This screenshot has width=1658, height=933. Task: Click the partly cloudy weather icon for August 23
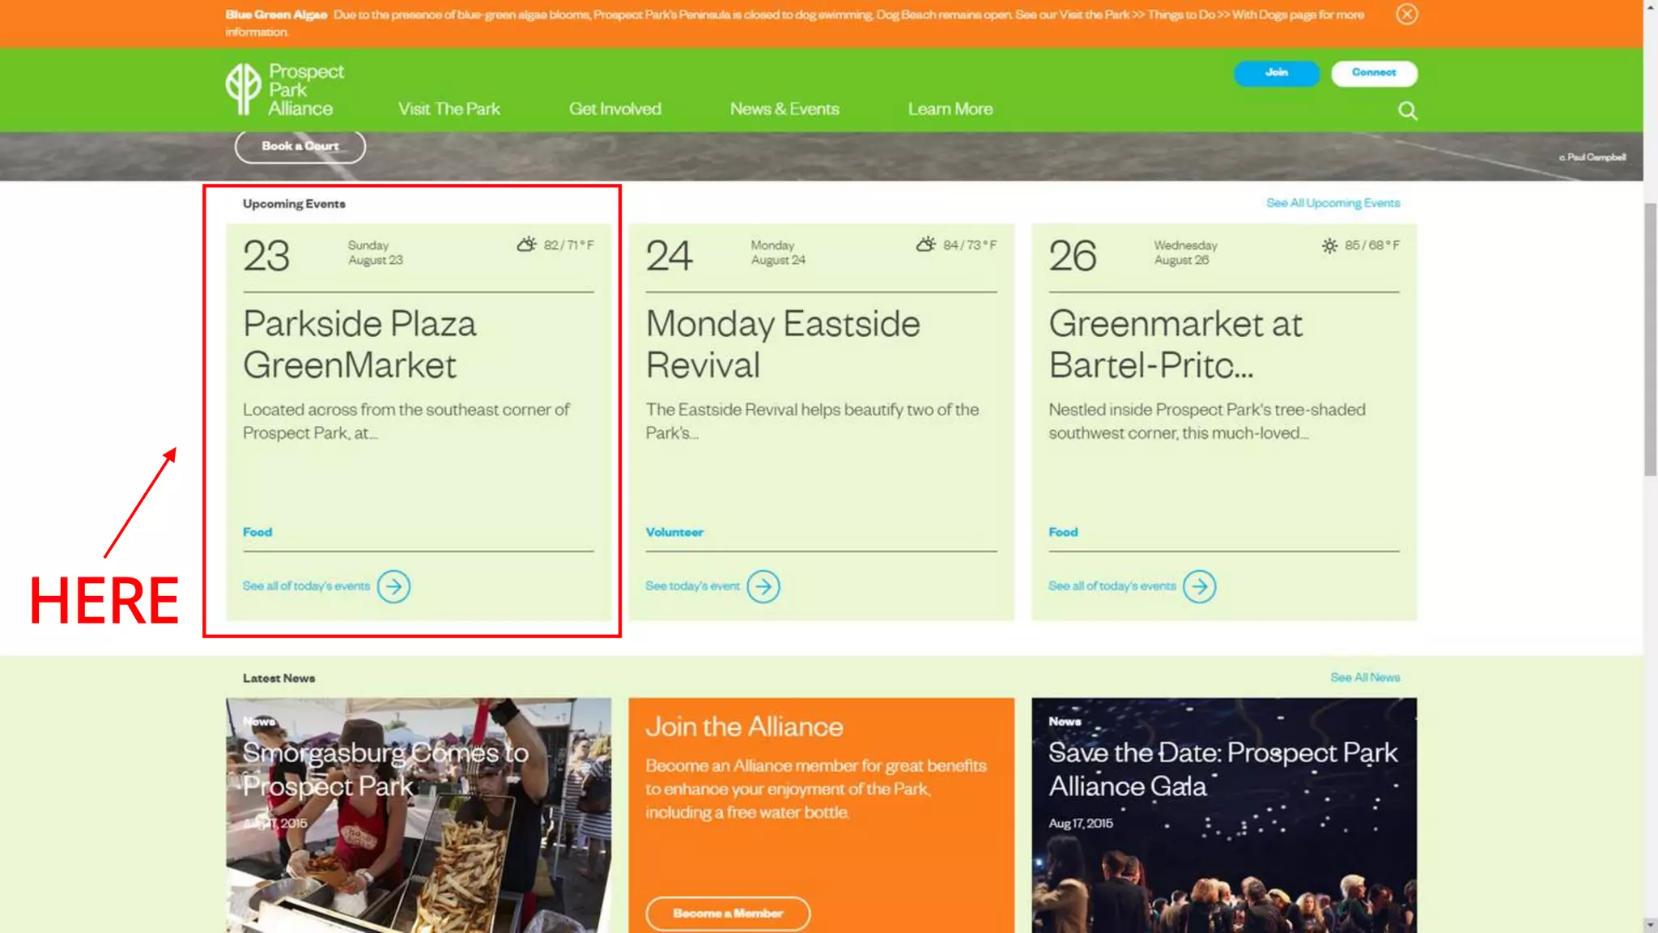coord(526,245)
